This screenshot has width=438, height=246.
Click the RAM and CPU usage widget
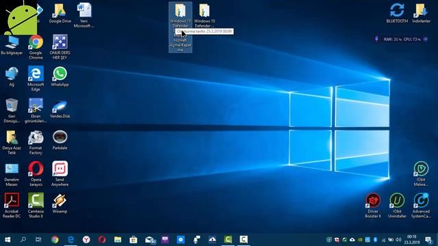401,40
